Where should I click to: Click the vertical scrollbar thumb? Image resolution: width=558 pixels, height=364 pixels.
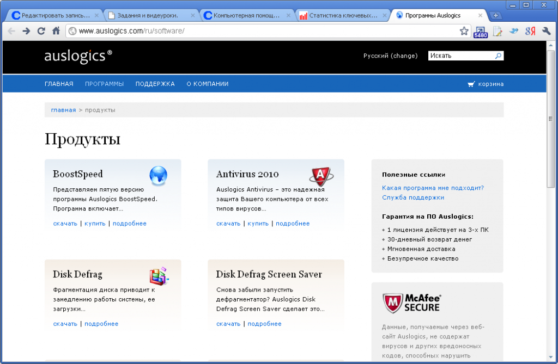[550, 119]
